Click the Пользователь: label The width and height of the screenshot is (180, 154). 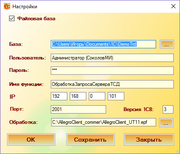(x=28, y=58)
